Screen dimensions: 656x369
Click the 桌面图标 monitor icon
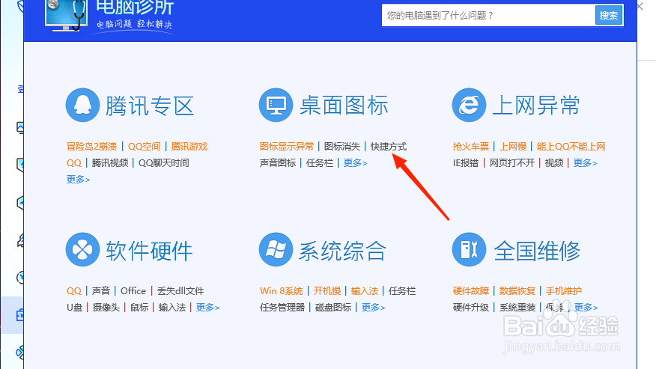(276, 105)
